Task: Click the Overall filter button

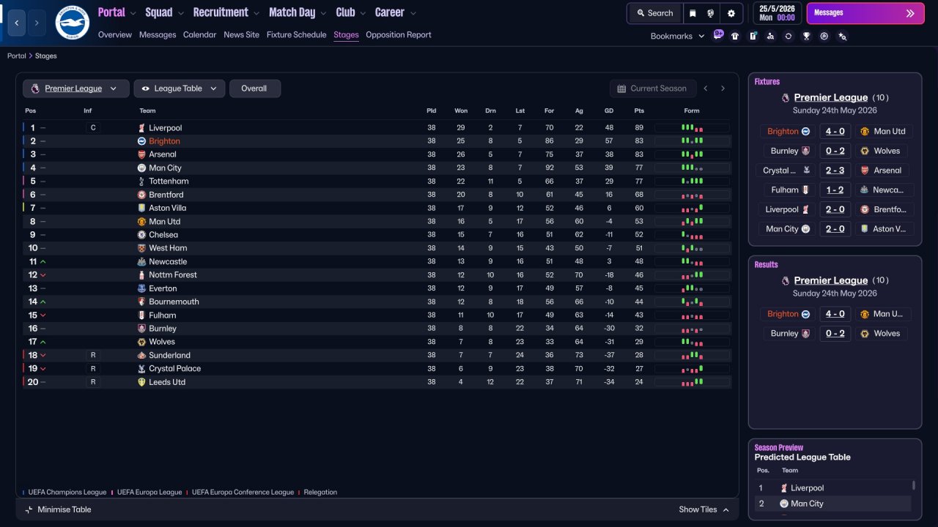Action: pos(255,89)
